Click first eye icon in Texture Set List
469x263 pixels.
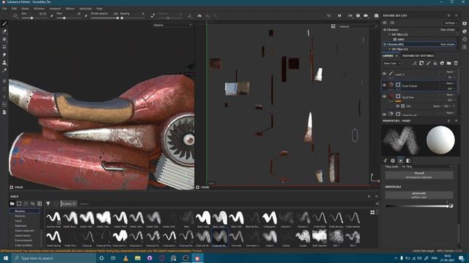[x=385, y=23]
